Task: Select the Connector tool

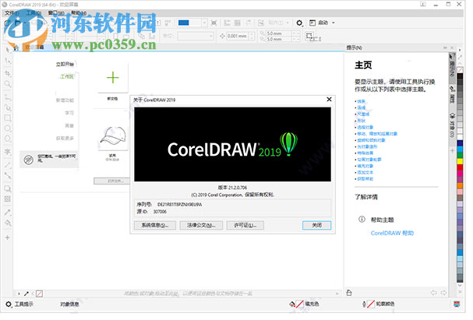Action: [x=8, y=175]
